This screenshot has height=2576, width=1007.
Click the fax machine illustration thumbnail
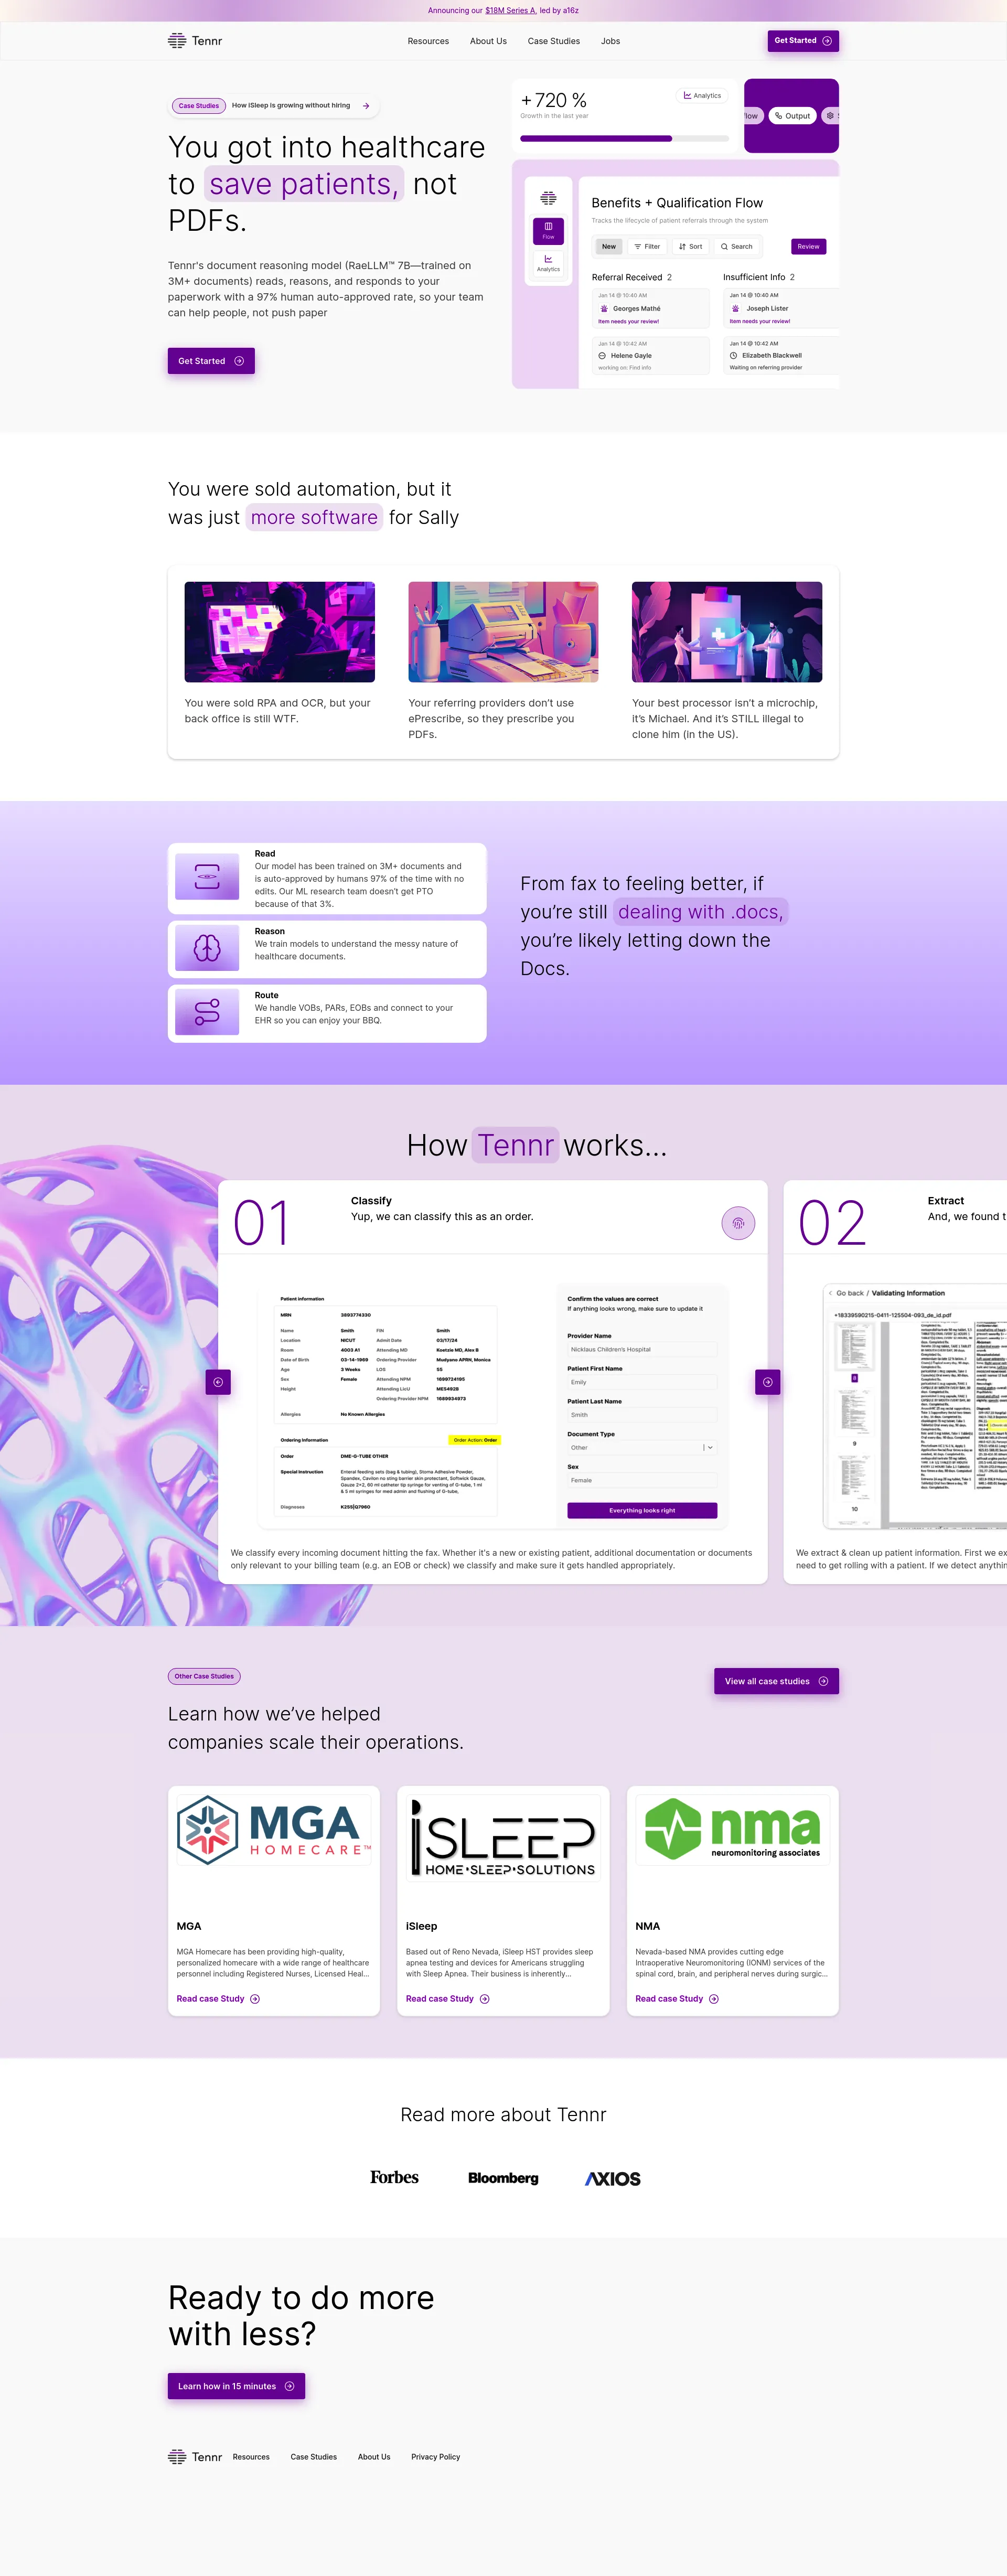tap(503, 632)
